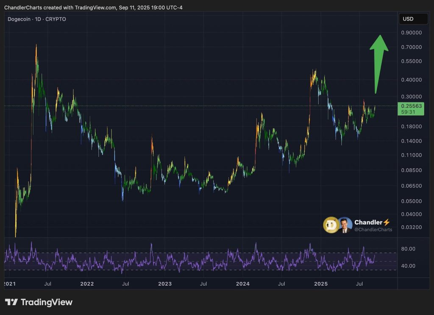Click the 0.40000 price scale label
Screen dimensions: 434x315
411,80
